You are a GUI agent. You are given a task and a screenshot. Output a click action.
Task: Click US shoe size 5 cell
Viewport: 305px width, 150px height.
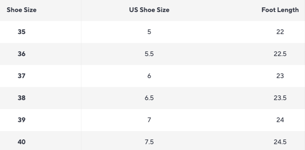click(x=149, y=32)
